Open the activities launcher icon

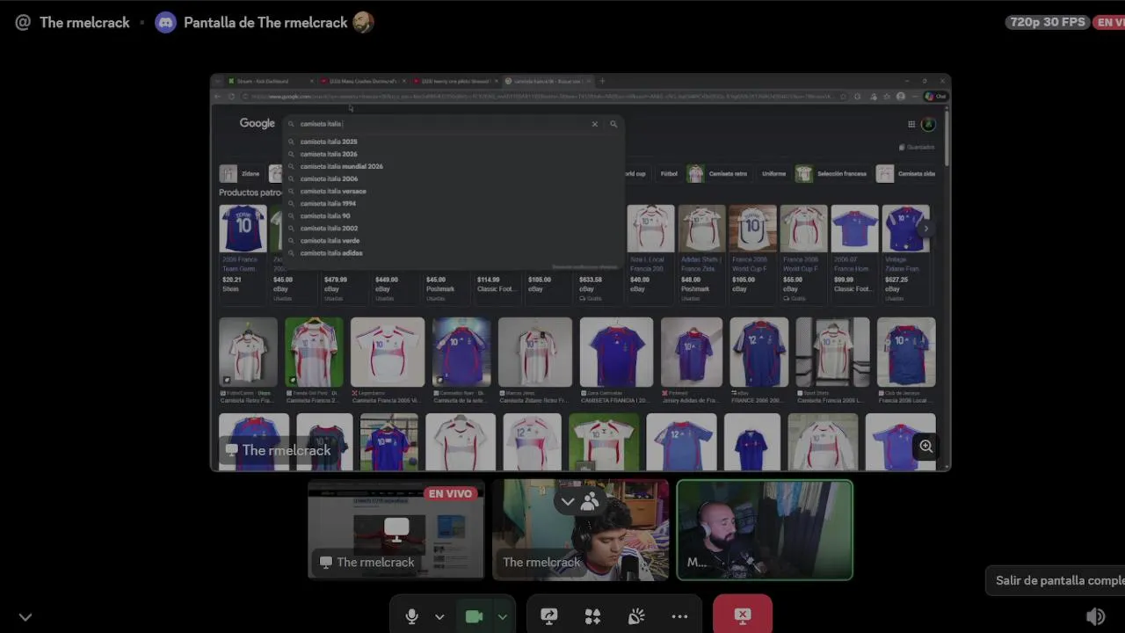(x=592, y=616)
